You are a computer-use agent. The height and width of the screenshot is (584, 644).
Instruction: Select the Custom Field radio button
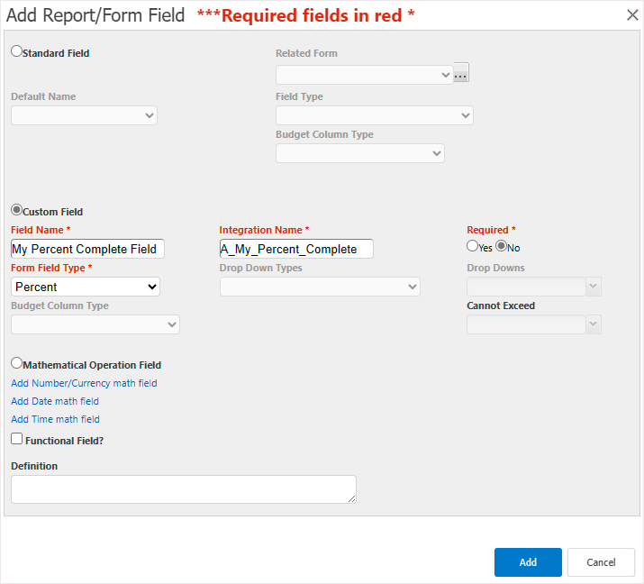(x=16, y=210)
